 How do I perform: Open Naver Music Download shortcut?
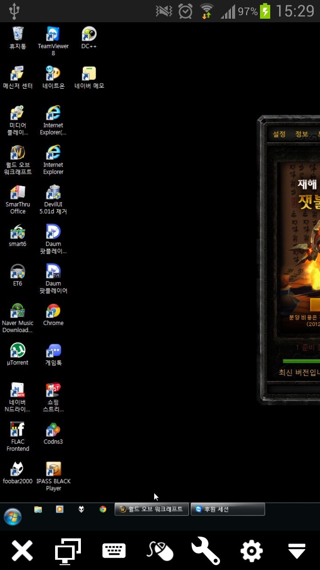pos(18,318)
